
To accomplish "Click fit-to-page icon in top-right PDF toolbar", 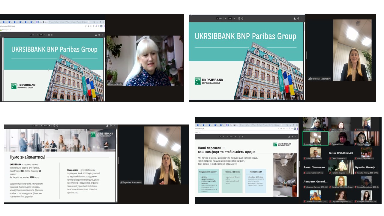I will point(239,19).
